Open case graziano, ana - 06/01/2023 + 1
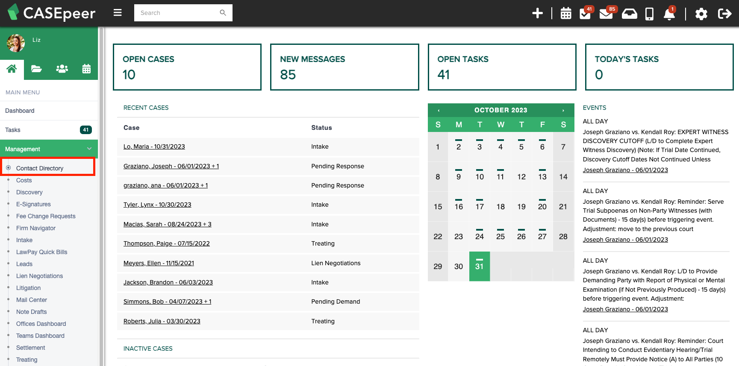The width and height of the screenshot is (739, 366). click(165, 185)
